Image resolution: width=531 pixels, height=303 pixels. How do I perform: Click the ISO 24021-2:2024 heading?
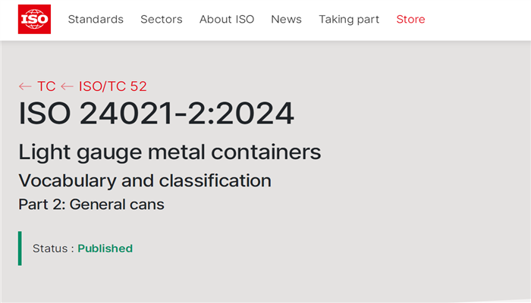[156, 114]
